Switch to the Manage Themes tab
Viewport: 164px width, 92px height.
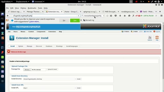tap(34, 11)
